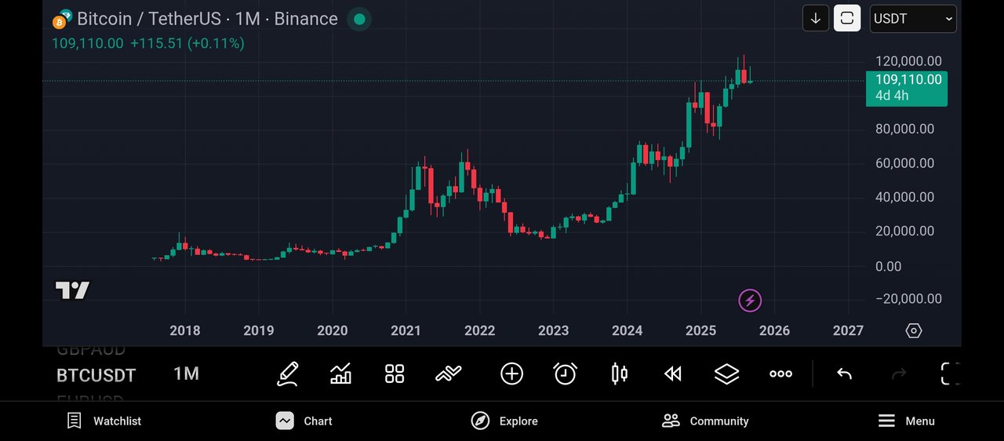The image size is (1004, 441).
Task: Toggle the white rounded square button
Action: [847, 19]
